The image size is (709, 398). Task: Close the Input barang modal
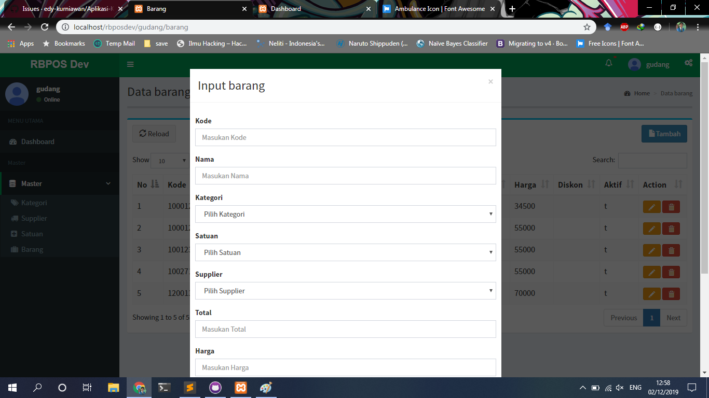(490, 81)
